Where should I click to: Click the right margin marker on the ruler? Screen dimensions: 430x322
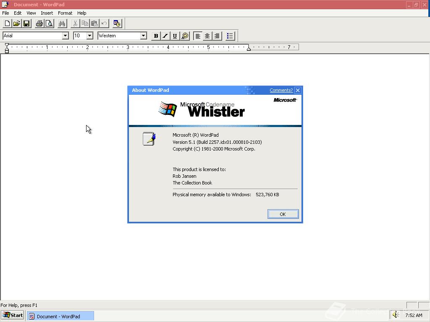pyautogui.click(x=249, y=49)
